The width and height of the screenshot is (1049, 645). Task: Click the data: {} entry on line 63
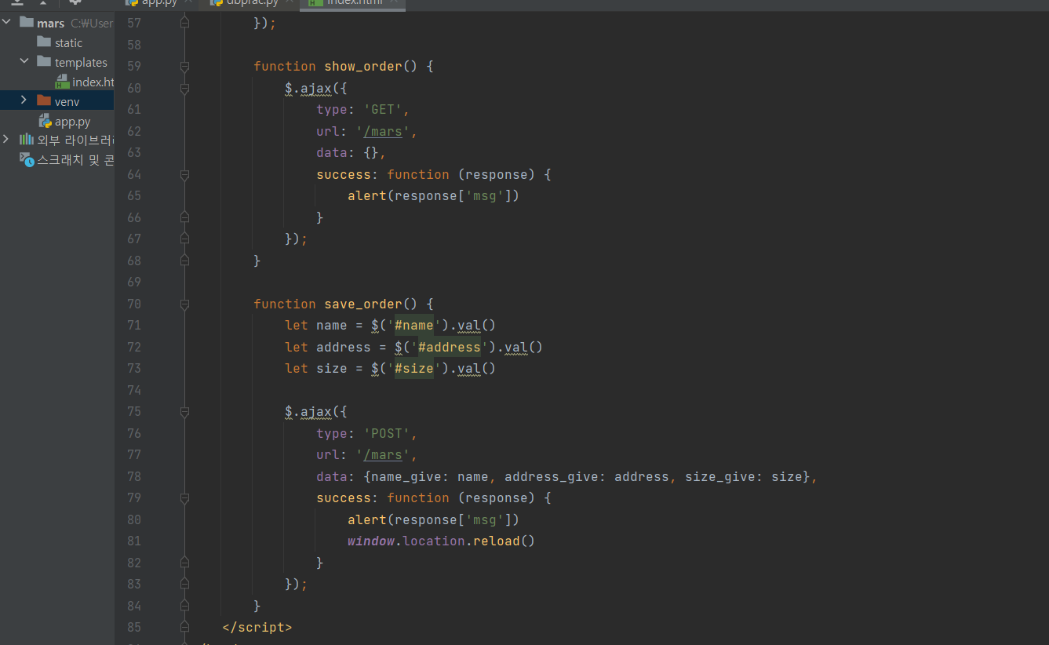coord(351,153)
